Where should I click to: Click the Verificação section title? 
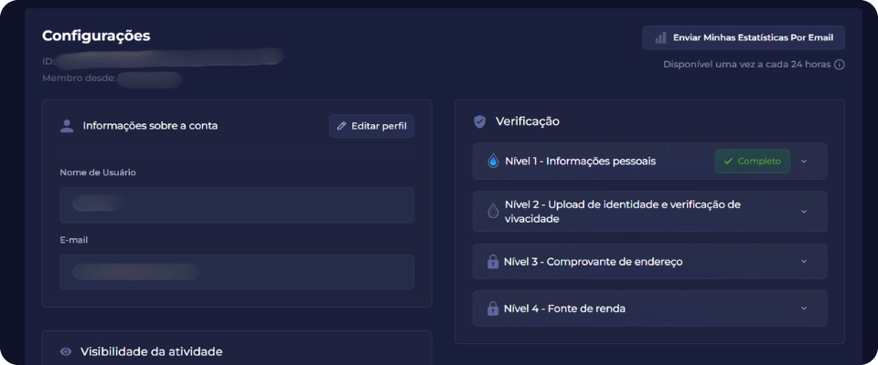point(528,121)
